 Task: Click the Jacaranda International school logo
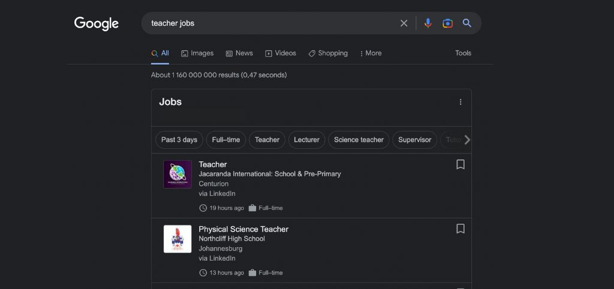click(x=177, y=174)
